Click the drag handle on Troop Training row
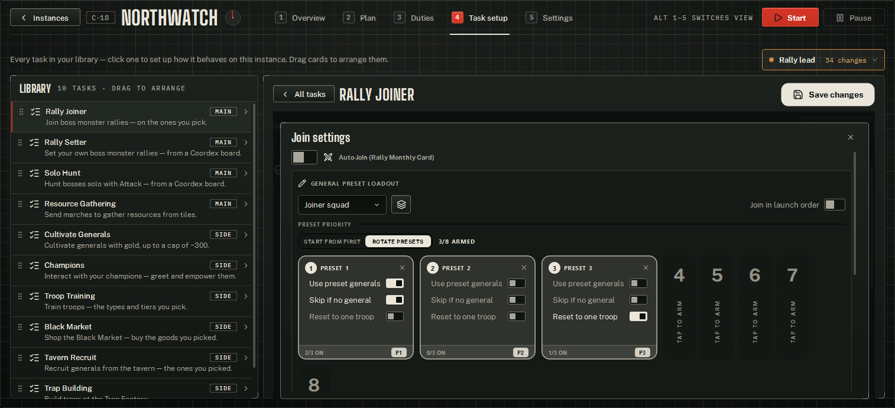This screenshot has width=895, height=408. tap(21, 296)
